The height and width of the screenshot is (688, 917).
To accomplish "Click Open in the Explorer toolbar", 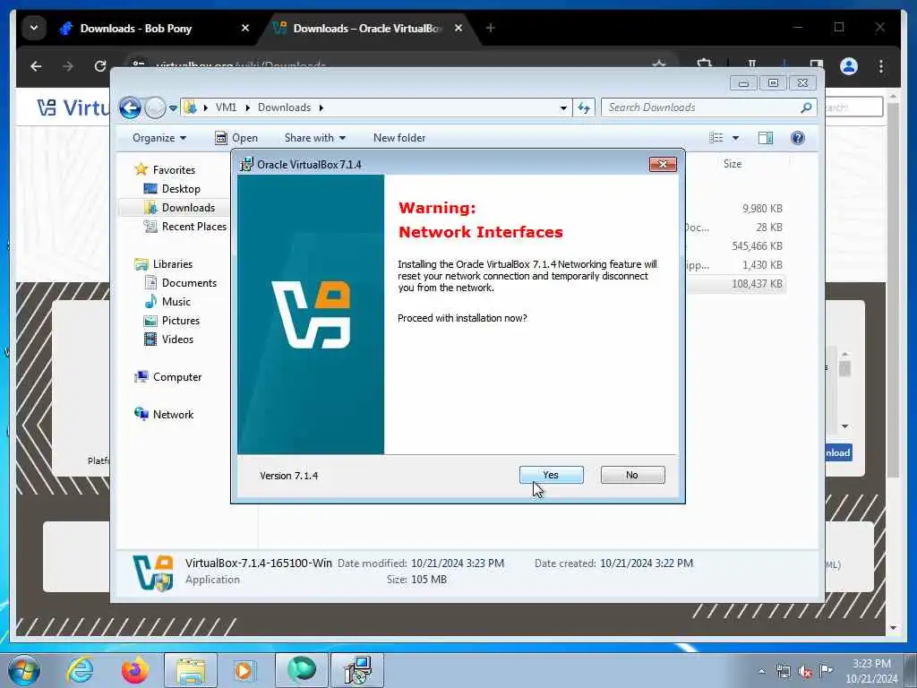I will pos(236,138).
